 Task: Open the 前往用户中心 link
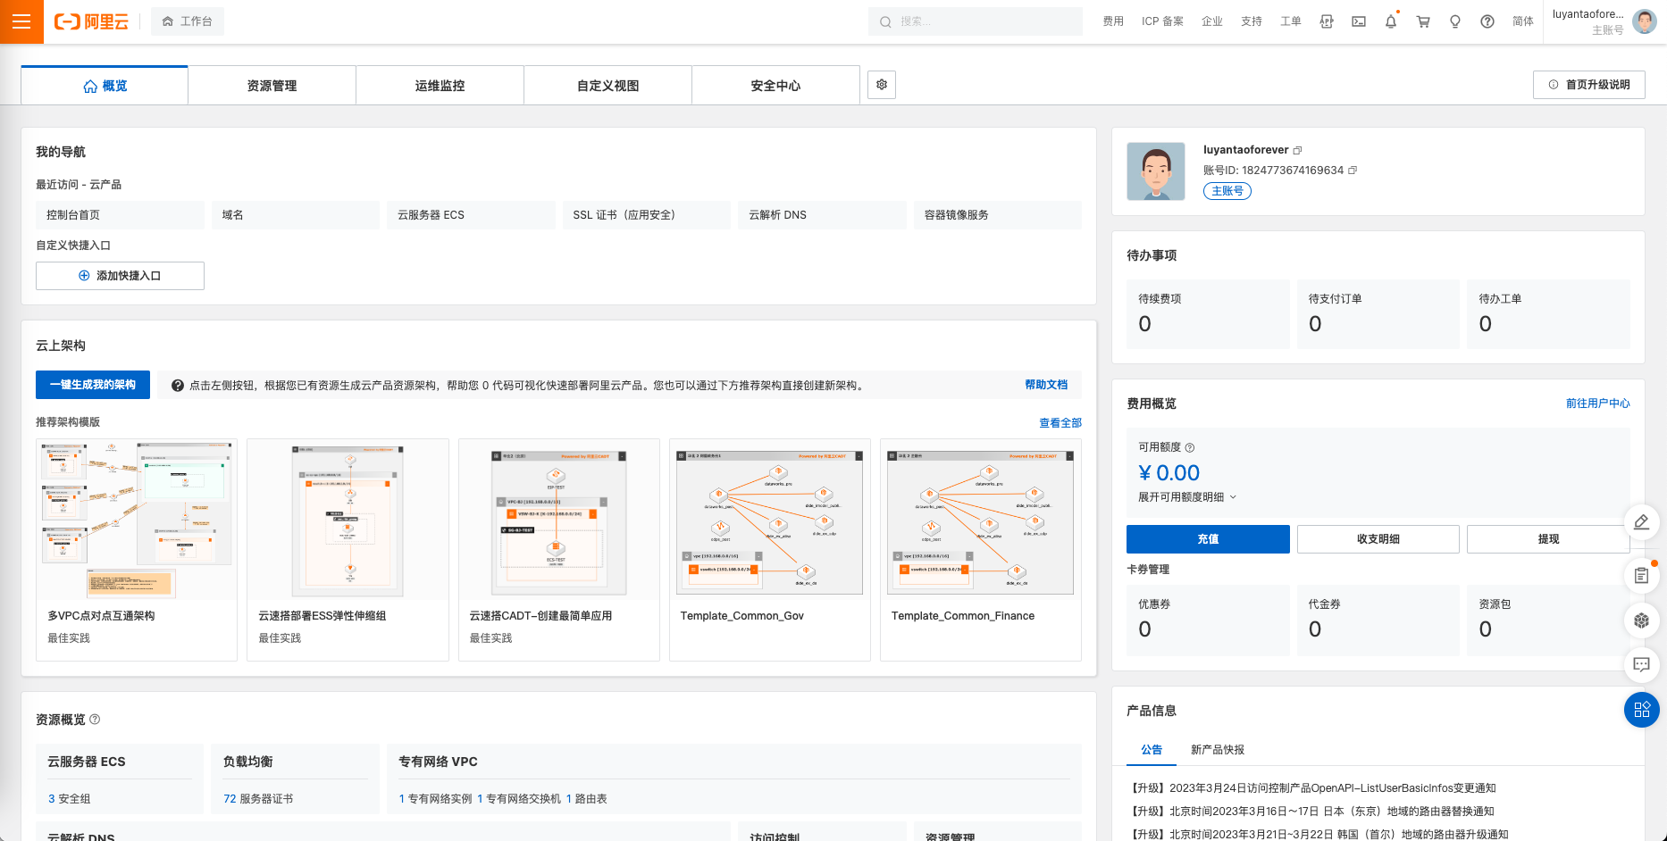(1598, 404)
